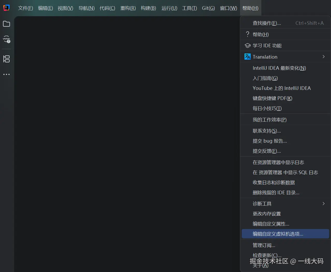Click the IntelliJ IDEA logo icon

click(x=6, y=8)
